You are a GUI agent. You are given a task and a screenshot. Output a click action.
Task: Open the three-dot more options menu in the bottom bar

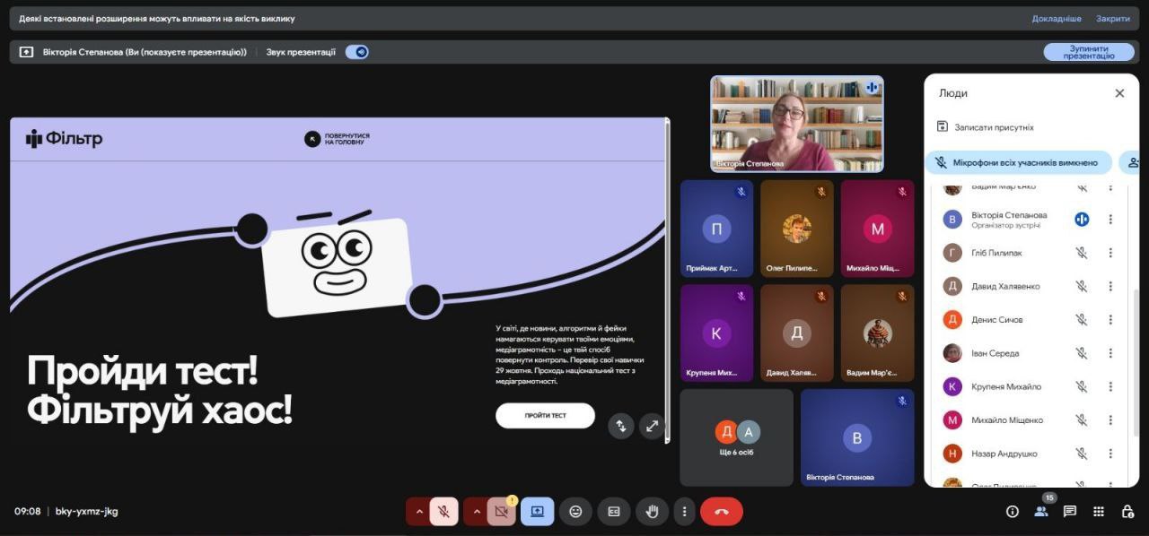click(684, 511)
